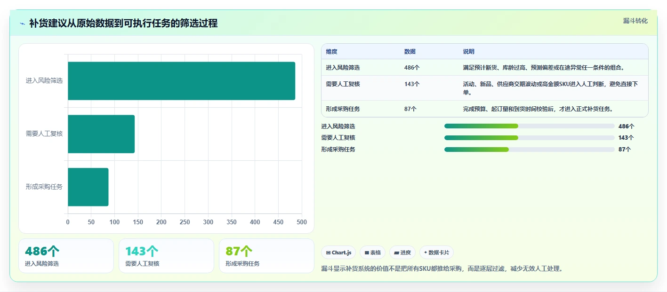Click the 形成采购任务 axis label on the chart

44,187
